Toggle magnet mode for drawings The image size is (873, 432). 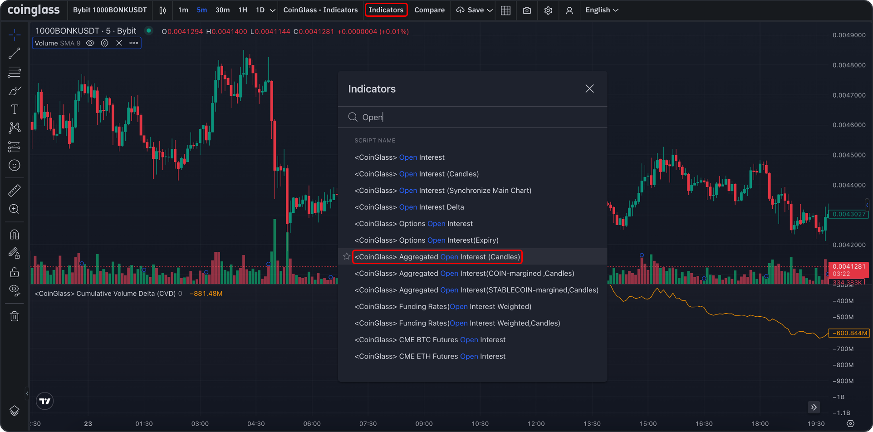coord(15,235)
